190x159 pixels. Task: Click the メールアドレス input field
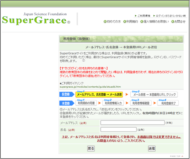(x=132, y=123)
